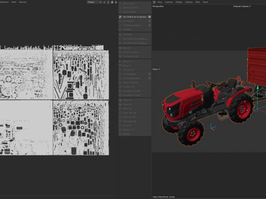Image resolution: width=266 pixels, height=199 pixels.
Task: Open the viewport hamburger menu icon
Action: [x=154, y=2]
